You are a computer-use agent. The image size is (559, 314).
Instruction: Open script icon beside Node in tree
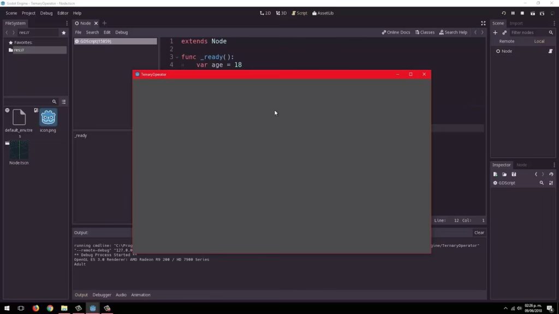tap(550, 51)
